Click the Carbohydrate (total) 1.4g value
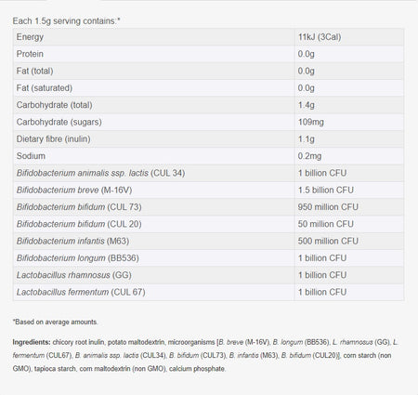 (x=306, y=105)
